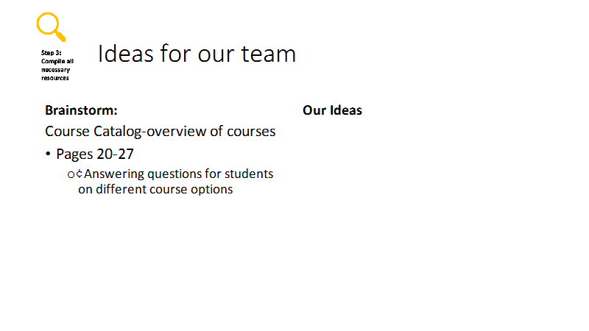Click the 'Course Catalog-overview of courses' line

pos(160,132)
